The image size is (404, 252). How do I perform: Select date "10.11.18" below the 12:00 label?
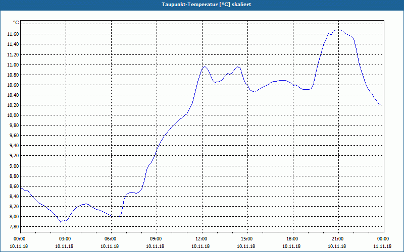click(200, 246)
